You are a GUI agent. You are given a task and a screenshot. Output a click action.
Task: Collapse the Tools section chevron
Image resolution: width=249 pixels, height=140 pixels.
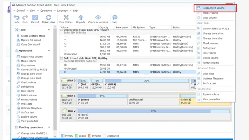[x=49, y=30]
